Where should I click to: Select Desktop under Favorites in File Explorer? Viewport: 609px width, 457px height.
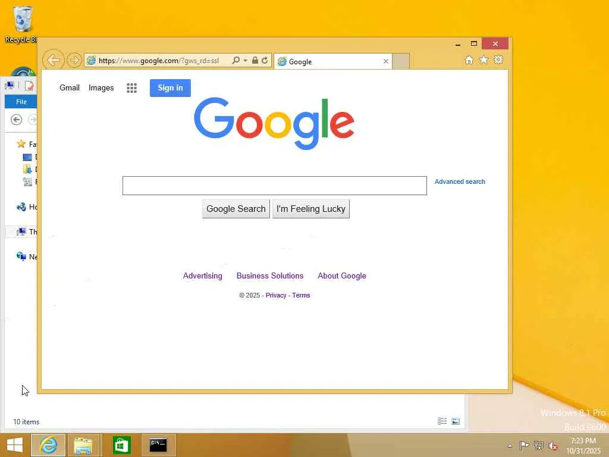click(x=27, y=157)
